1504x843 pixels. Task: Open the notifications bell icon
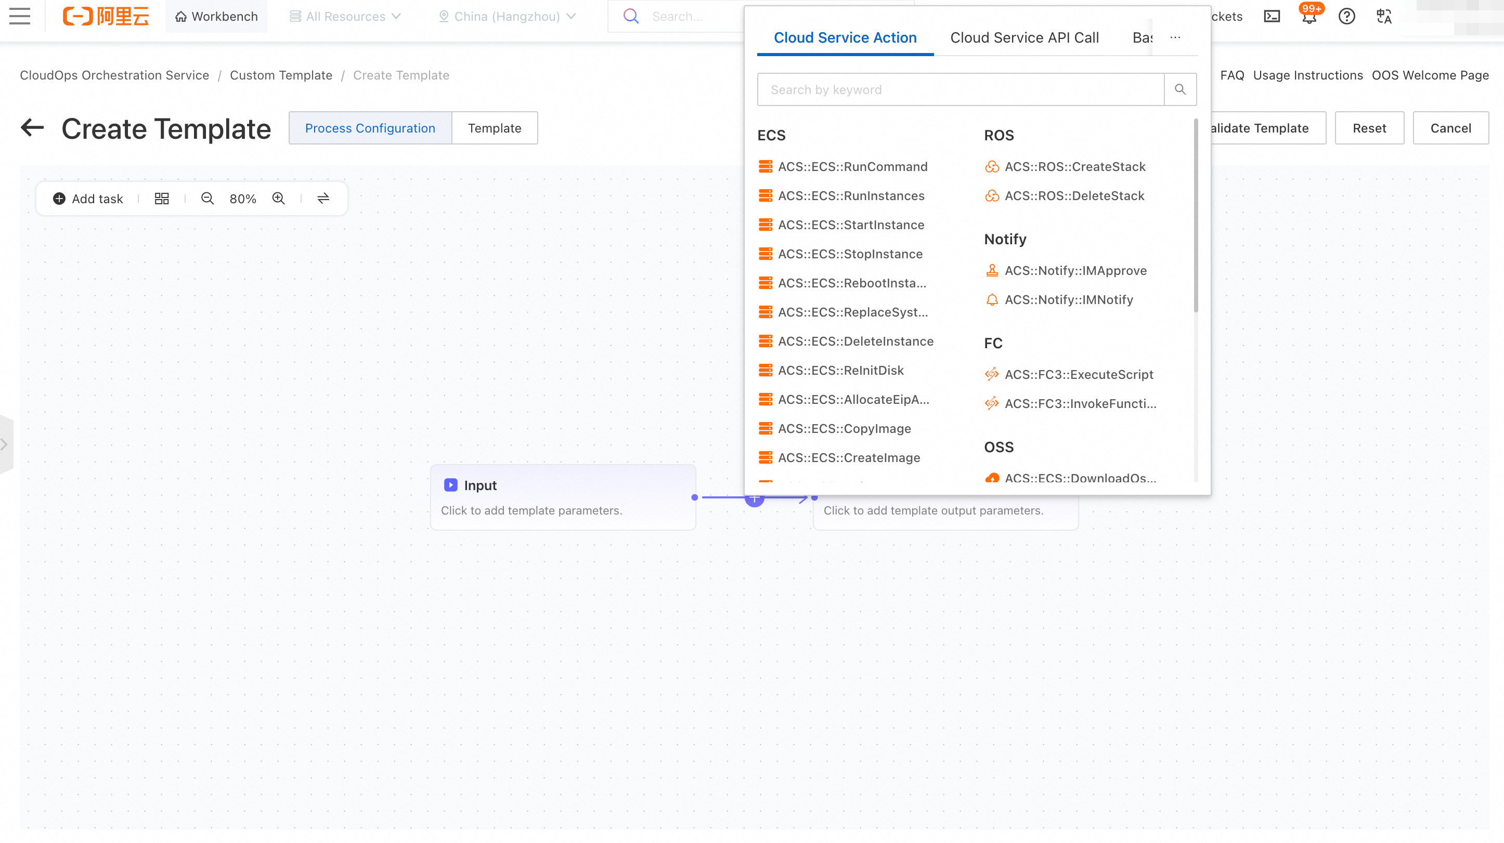[x=1309, y=16]
